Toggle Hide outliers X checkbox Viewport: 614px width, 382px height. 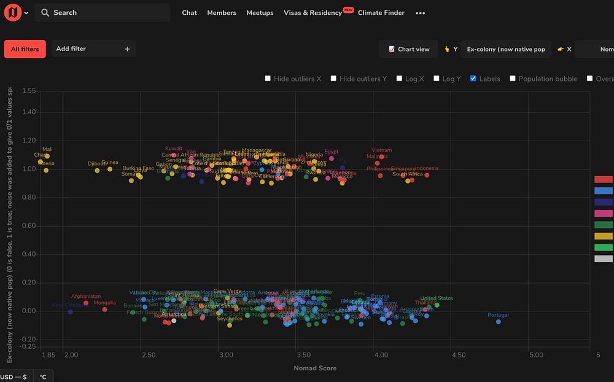coord(268,79)
